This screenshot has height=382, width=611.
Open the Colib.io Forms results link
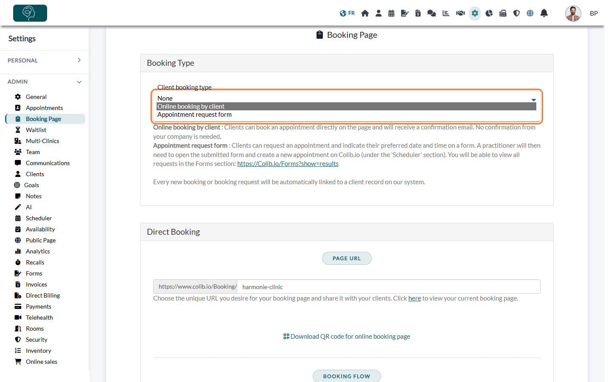coord(288,164)
